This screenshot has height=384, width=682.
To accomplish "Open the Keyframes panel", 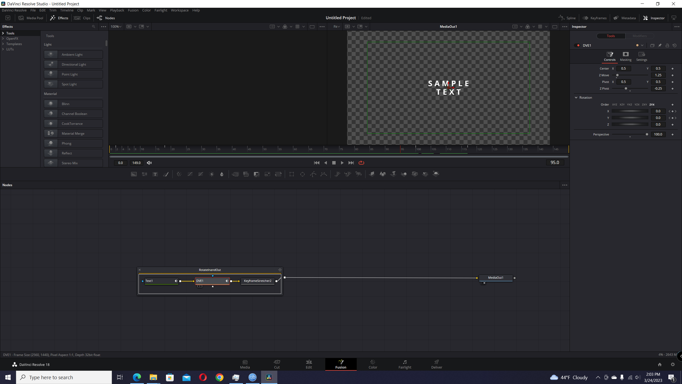I will tap(595, 18).
